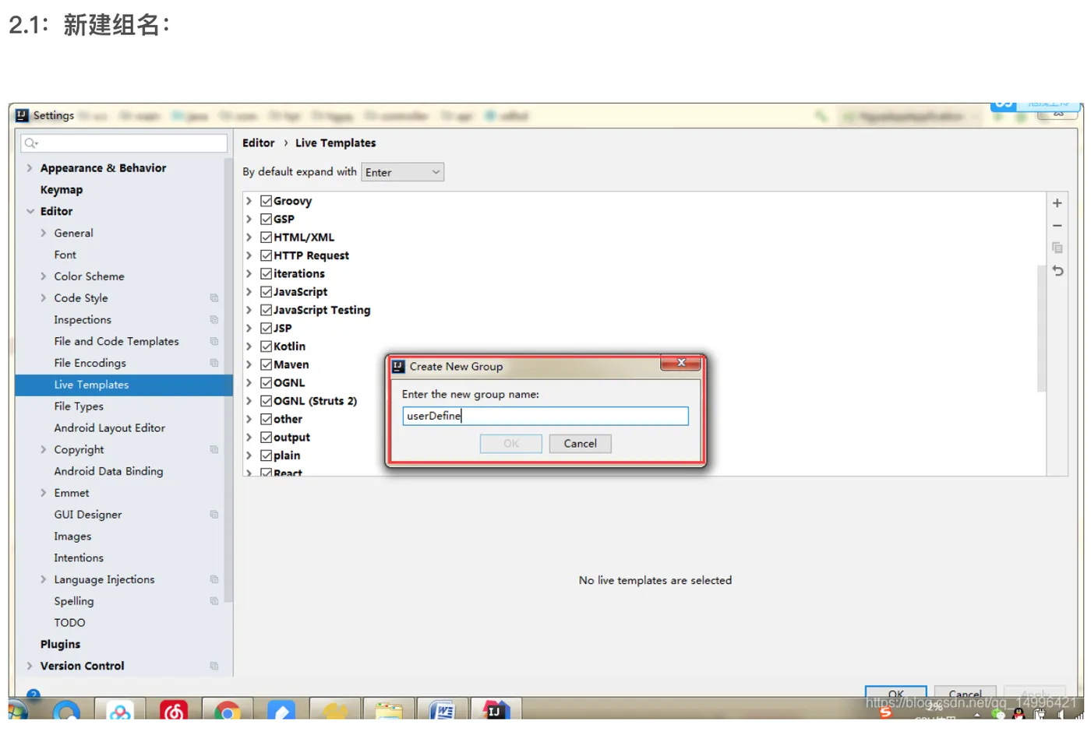Uncheck the Groovy template group
The height and width of the screenshot is (735, 1091).
click(x=267, y=201)
